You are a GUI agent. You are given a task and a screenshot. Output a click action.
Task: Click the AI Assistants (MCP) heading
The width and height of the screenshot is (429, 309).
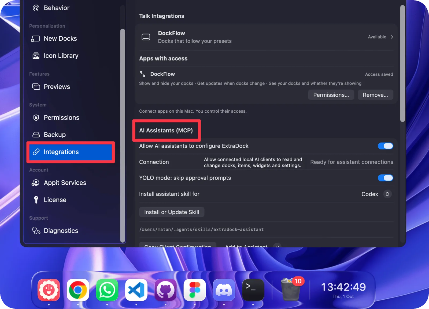tap(166, 131)
